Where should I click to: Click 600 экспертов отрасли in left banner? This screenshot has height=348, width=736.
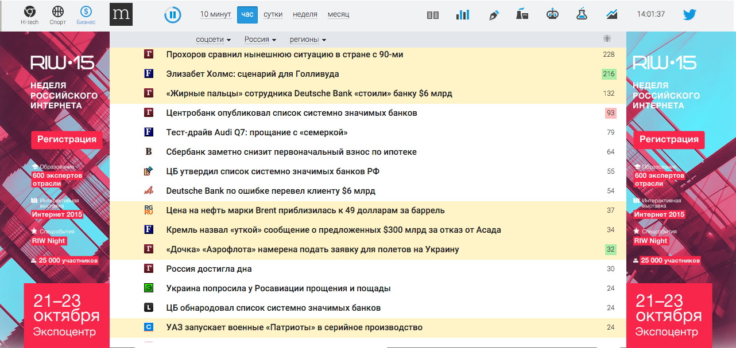coord(57,179)
